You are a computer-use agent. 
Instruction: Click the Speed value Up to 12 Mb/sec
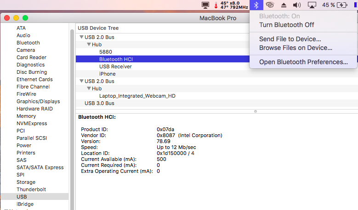pos(176,147)
